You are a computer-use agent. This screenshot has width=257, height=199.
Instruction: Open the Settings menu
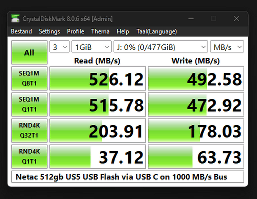pos(49,31)
